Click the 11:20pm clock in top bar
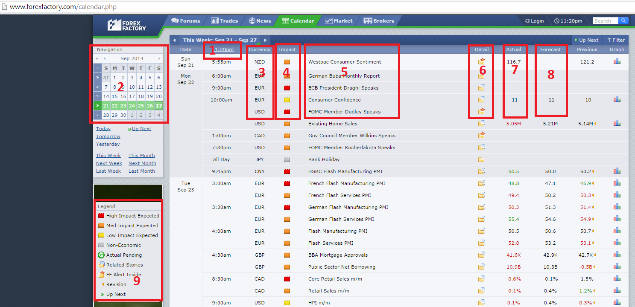 pyautogui.click(x=568, y=21)
